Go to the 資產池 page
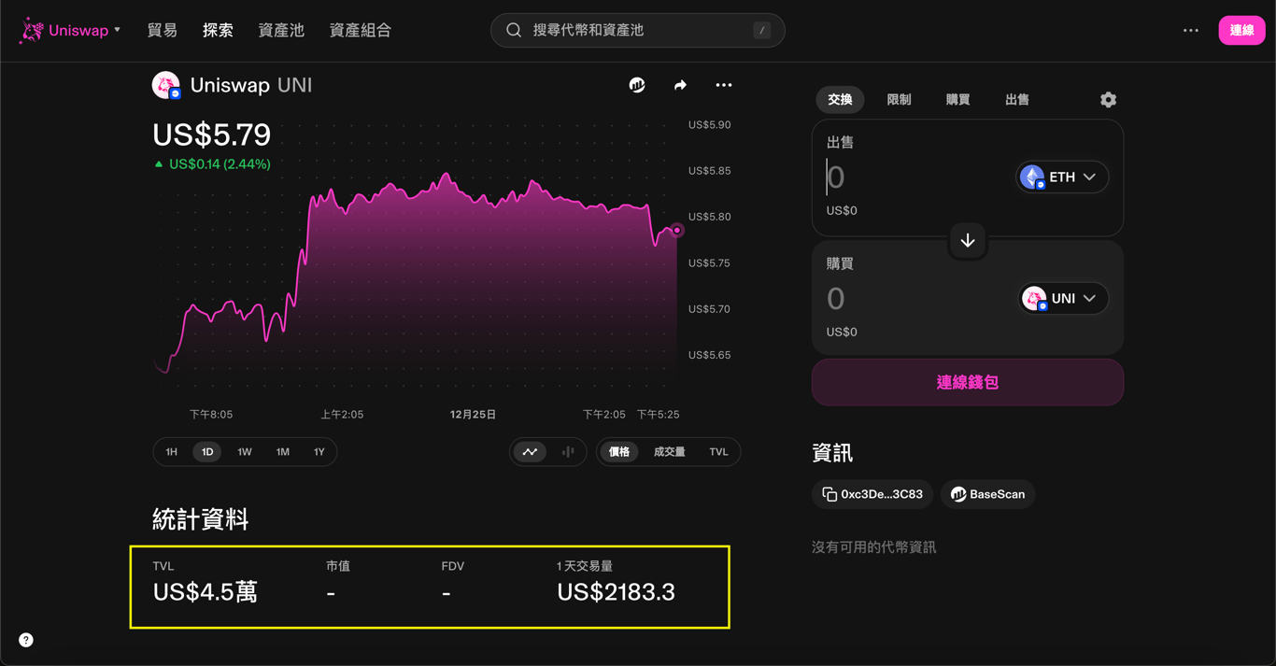The image size is (1276, 666). [281, 30]
